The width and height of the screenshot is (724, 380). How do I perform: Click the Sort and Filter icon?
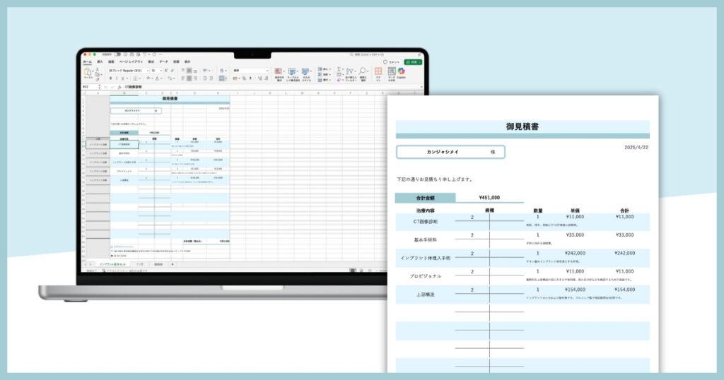tap(349, 71)
